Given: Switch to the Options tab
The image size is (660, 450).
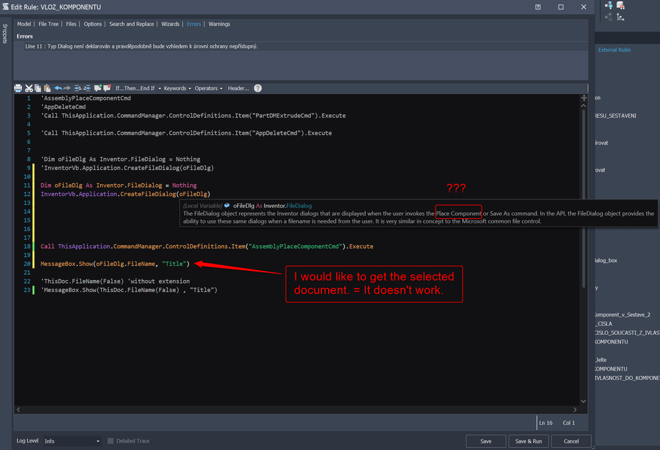Looking at the screenshot, I should 93,24.
